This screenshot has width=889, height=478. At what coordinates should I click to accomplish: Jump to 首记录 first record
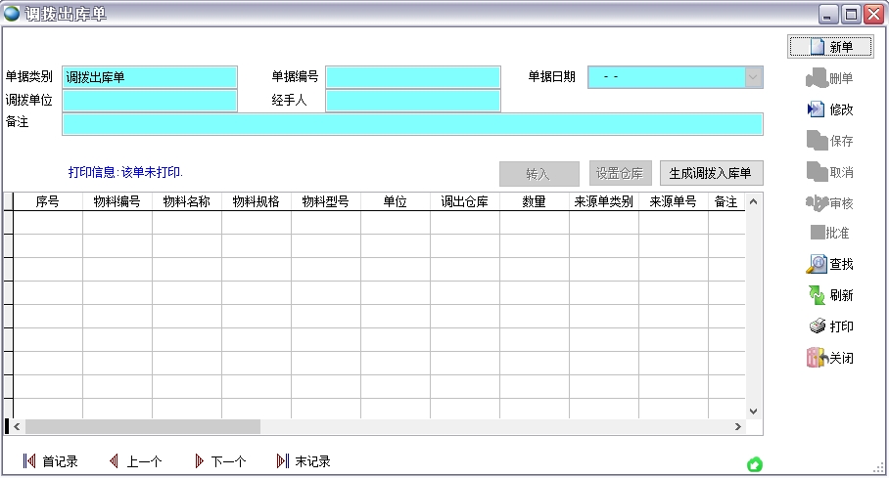pos(29,461)
